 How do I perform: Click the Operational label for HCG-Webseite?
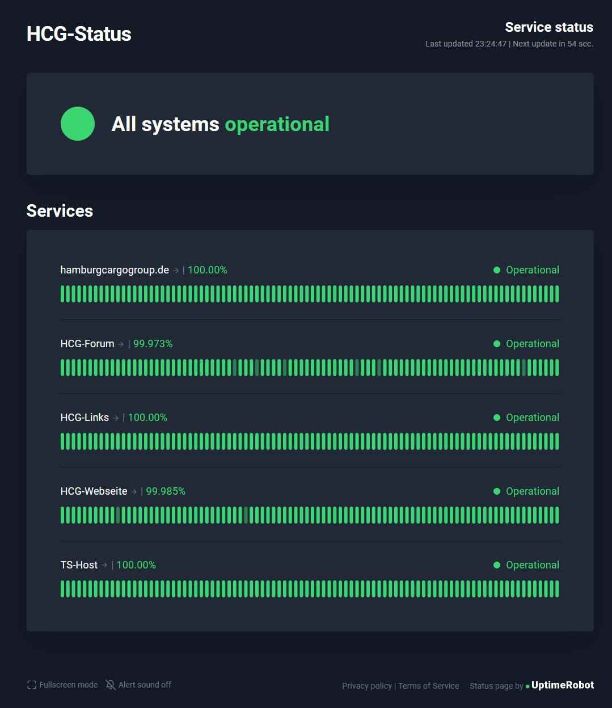533,491
